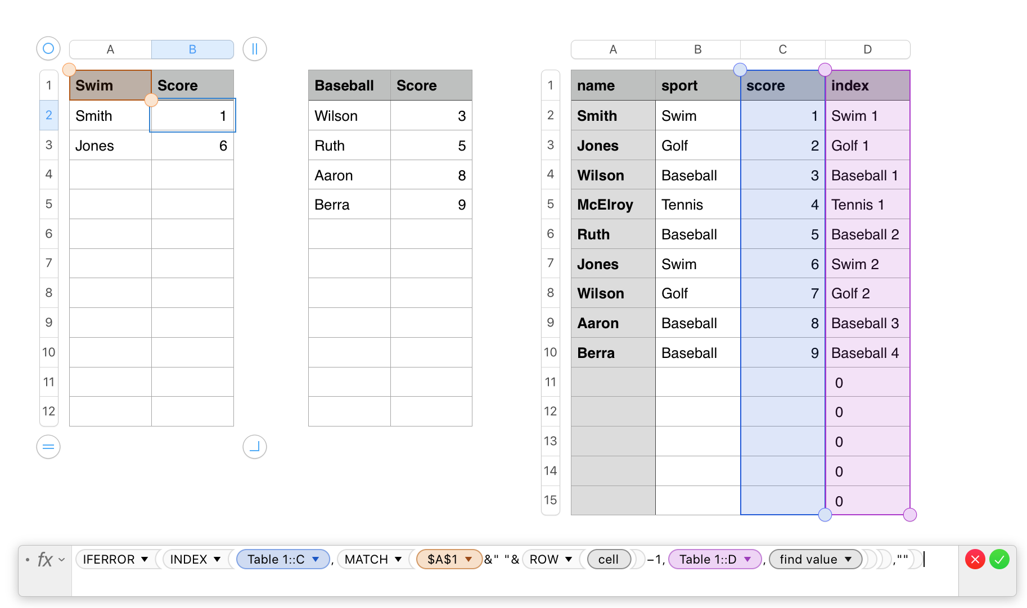Select column A header of first table
Viewport: 1027px width, 608px height.
pyautogui.click(x=110, y=49)
